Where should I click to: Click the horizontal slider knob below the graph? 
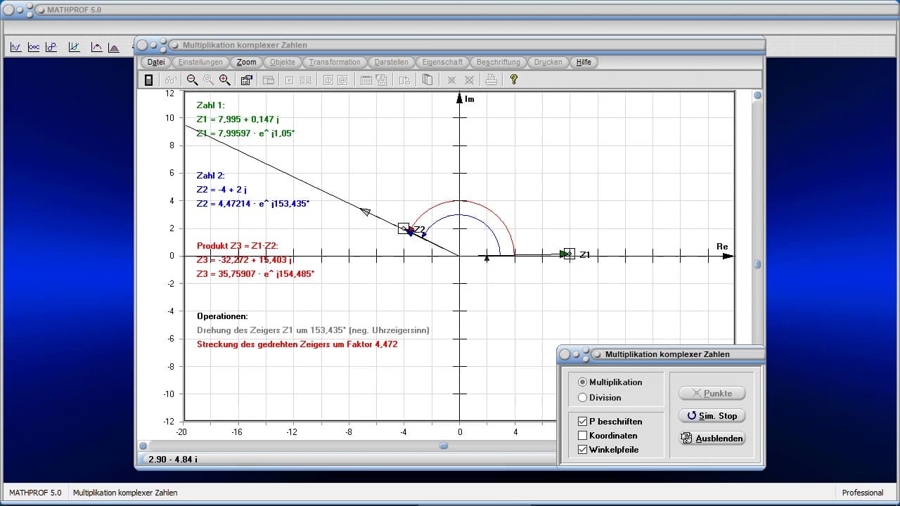point(443,446)
